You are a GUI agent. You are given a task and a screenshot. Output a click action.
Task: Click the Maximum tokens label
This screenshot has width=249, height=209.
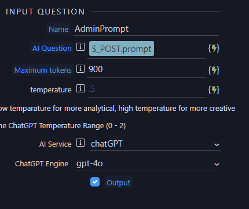pyautogui.click(x=43, y=70)
